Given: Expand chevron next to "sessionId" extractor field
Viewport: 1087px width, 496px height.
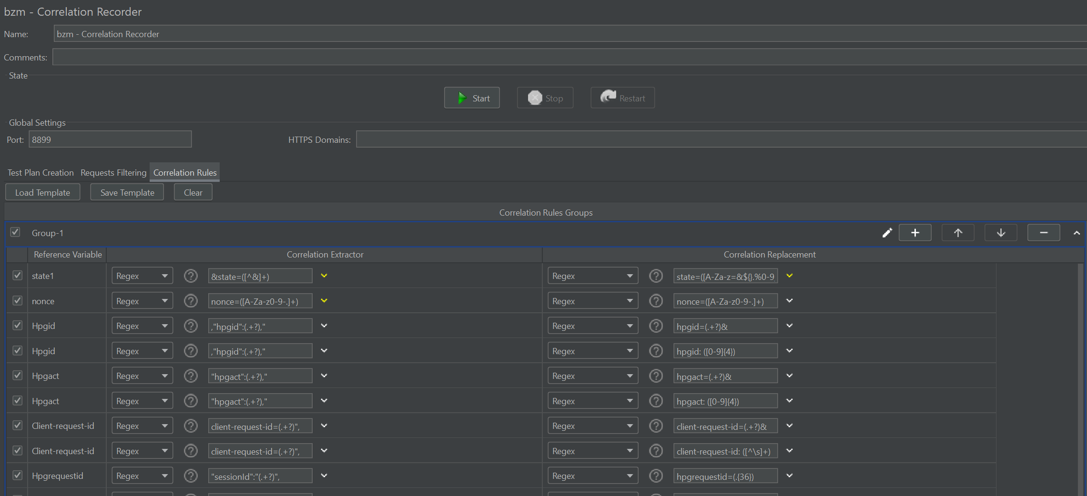Looking at the screenshot, I should coord(324,476).
